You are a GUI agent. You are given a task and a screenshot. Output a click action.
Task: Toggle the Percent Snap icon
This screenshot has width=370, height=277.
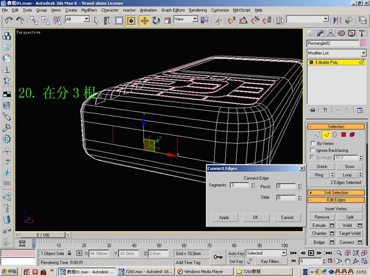point(255,21)
